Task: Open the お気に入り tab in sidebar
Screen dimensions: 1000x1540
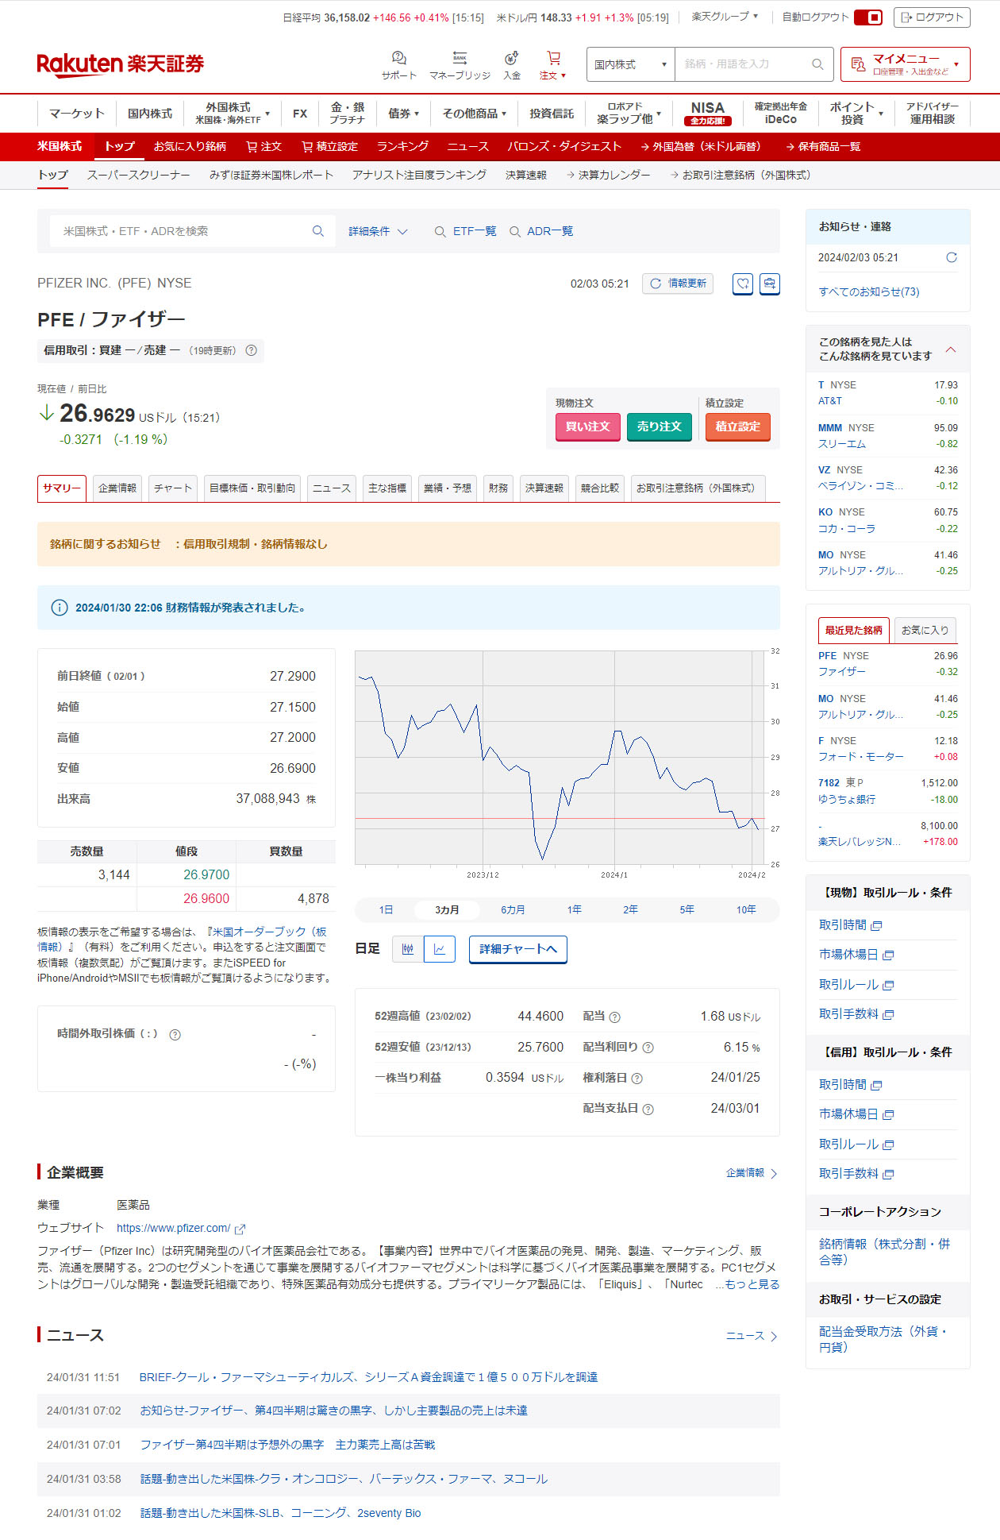Action: [x=925, y=630]
